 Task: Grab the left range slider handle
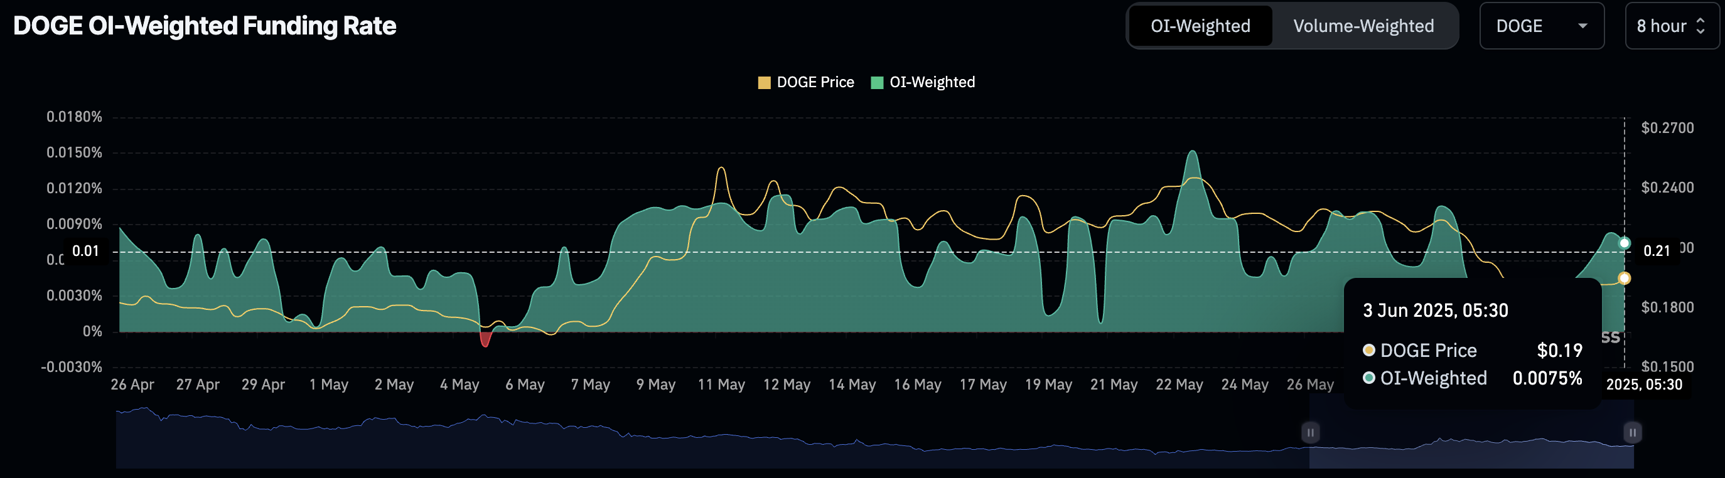[1311, 432]
